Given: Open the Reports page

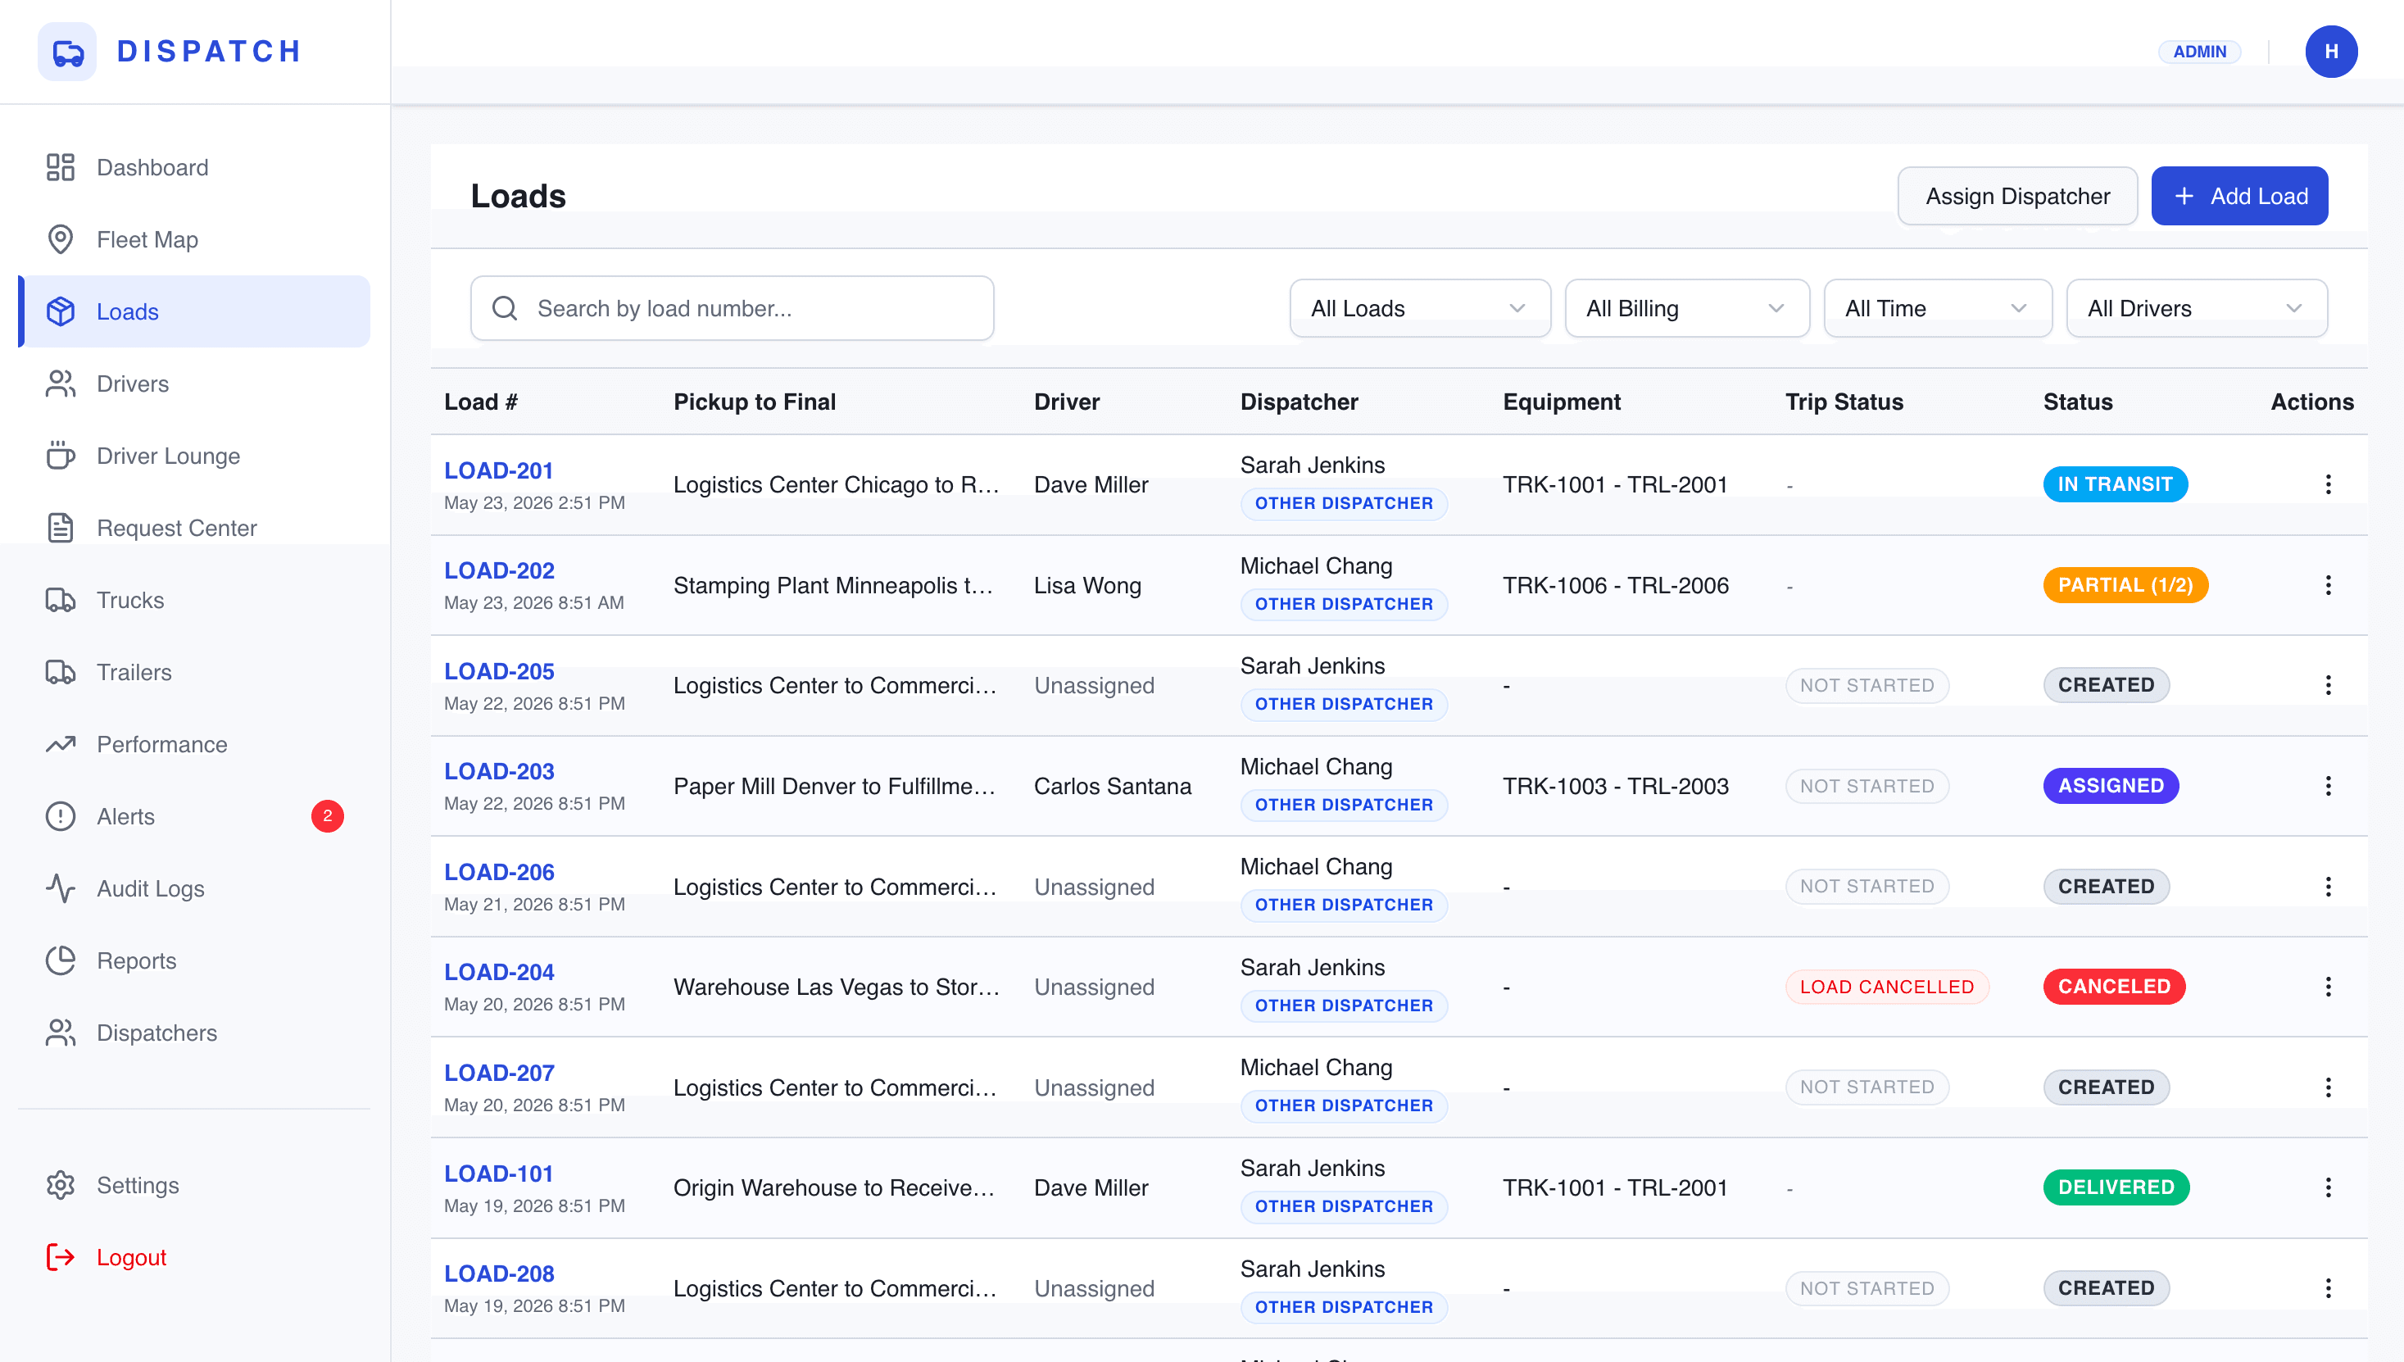Looking at the screenshot, I should (194, 960).
